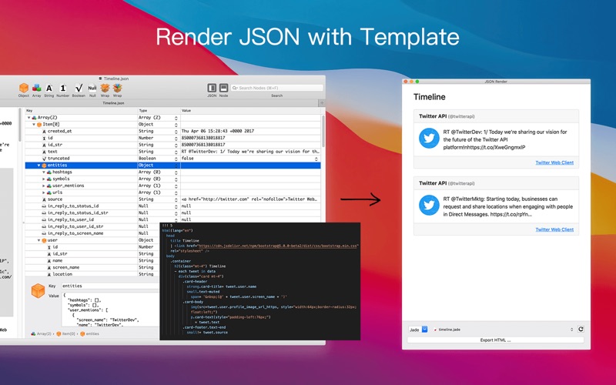Screen dimensions: 616x385
Task: Click the Wrap icon with plain orange box
Action: coord(105,89)
